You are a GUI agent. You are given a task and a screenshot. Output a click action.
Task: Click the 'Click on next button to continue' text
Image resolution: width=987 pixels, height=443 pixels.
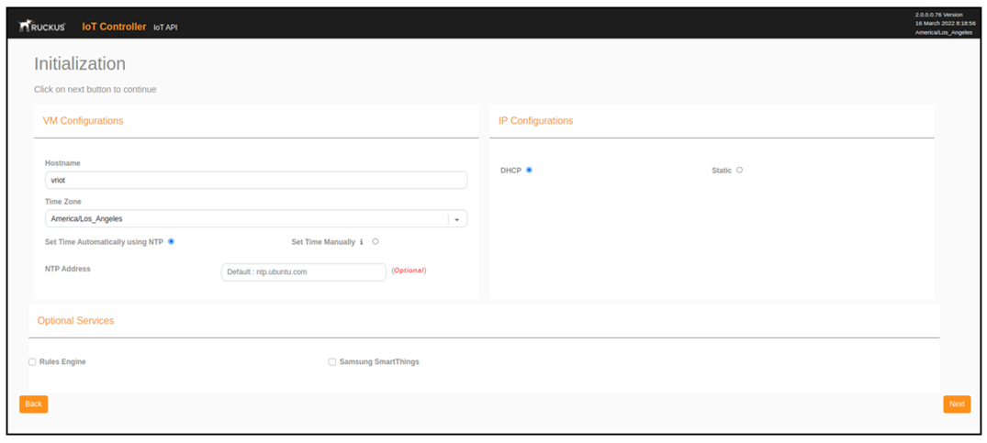95,90
